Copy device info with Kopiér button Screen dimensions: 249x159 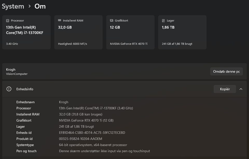click(x=225, y=89)
